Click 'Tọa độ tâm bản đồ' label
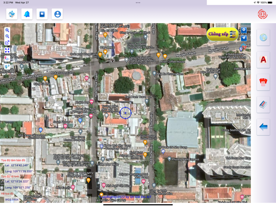 coord(13,160)
